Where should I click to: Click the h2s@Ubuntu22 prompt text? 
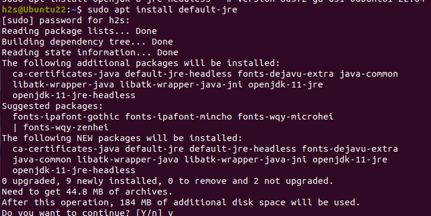point(34,10)
